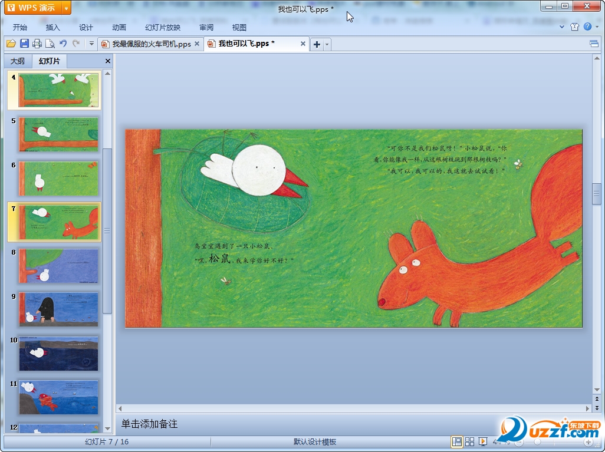The image size is (605, 452).
Task: Click horizontal scroll left arrow
Action: tap(120, 408)
